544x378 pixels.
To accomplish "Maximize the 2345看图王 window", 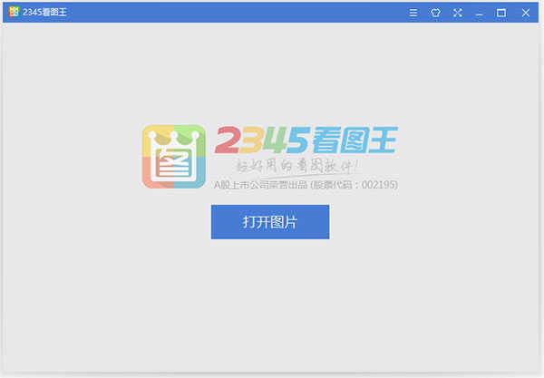I will (x=501, y=13).
